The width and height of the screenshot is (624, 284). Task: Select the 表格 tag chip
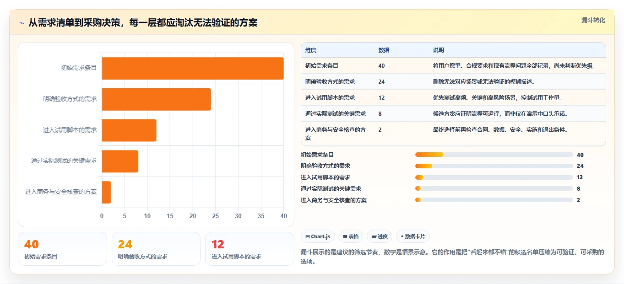click(351, 236)
